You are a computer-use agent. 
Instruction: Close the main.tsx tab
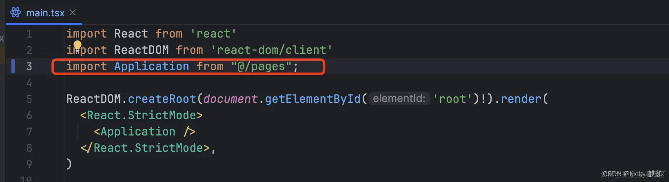[x=73, y=13]
